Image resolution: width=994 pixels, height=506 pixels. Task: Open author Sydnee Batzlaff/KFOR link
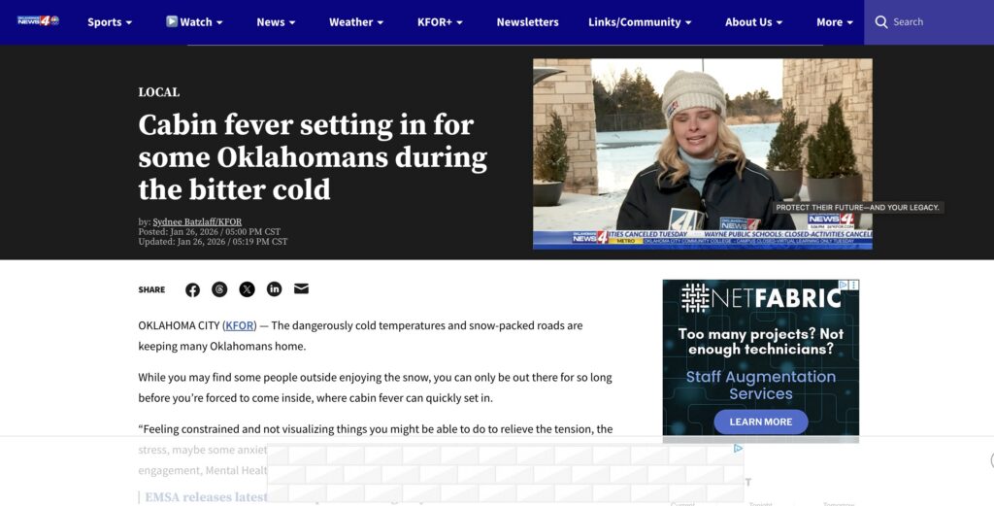pyautogui.click(x=197, y=222)
